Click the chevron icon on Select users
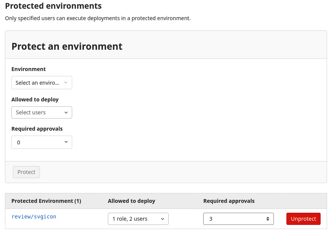The image size is (332, 234). (66, 112)
